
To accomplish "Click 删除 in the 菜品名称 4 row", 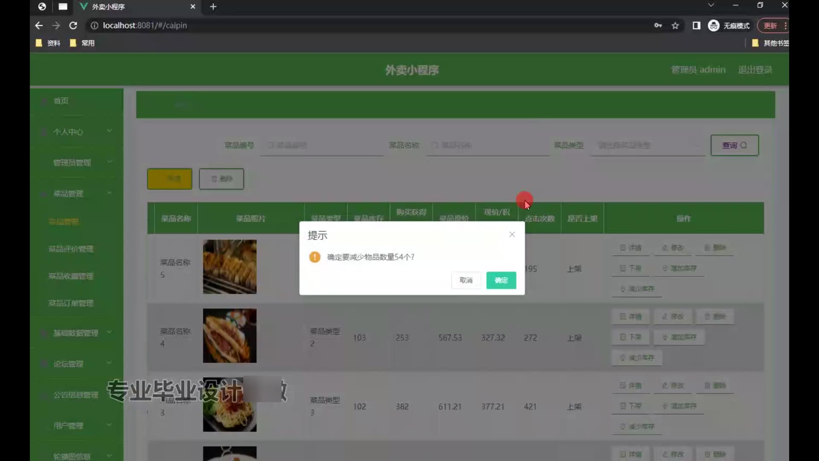I will pyautogui.click(x=715, y=317).
